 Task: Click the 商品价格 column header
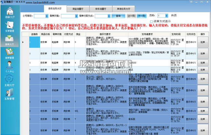coord(46,34)
